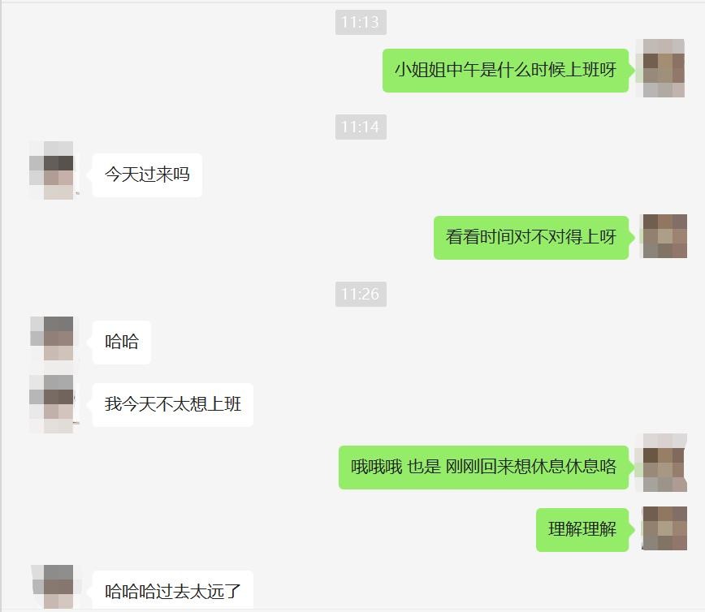Open the contact avatar next to 今天过来吗
Screen dimensions: 705x612
(x=51, y=170)
